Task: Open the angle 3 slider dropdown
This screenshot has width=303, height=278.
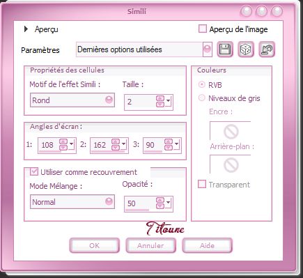Action: click(177, 144)
